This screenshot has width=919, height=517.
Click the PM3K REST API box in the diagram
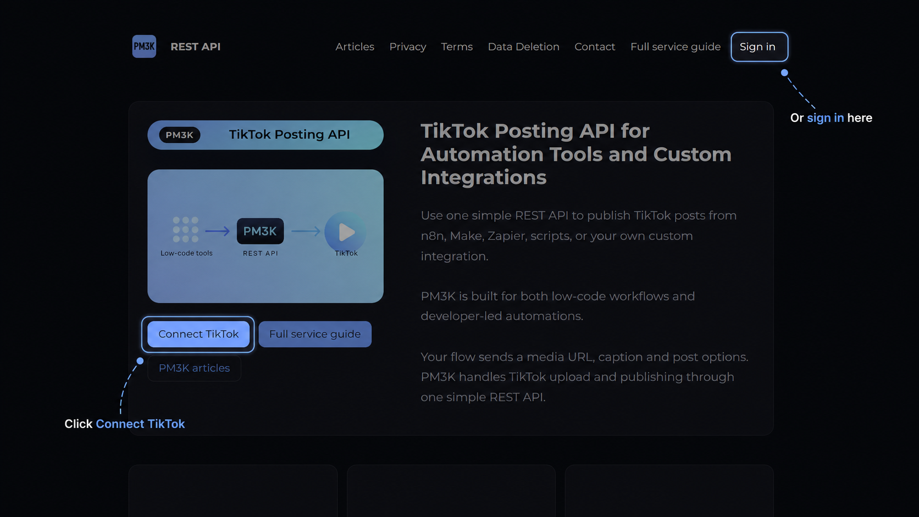coord(261,231)
